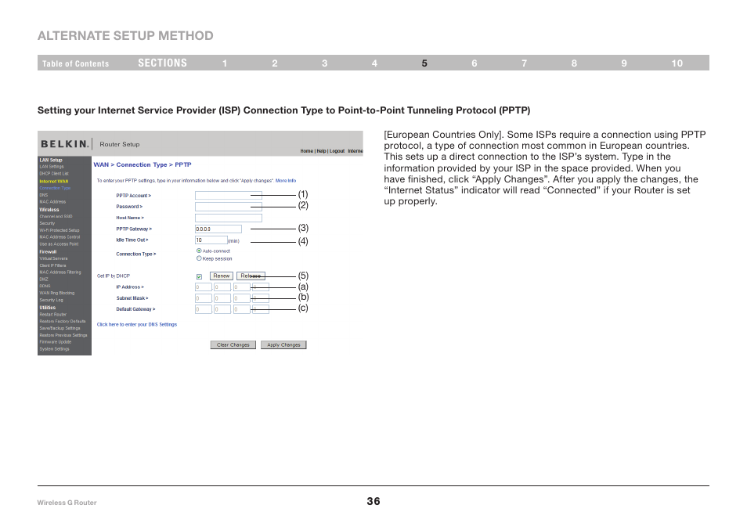The height and width of the screenshot is (523, 747).
Task: Focus the PPTP Gateway field
Action: coord(218,229)
